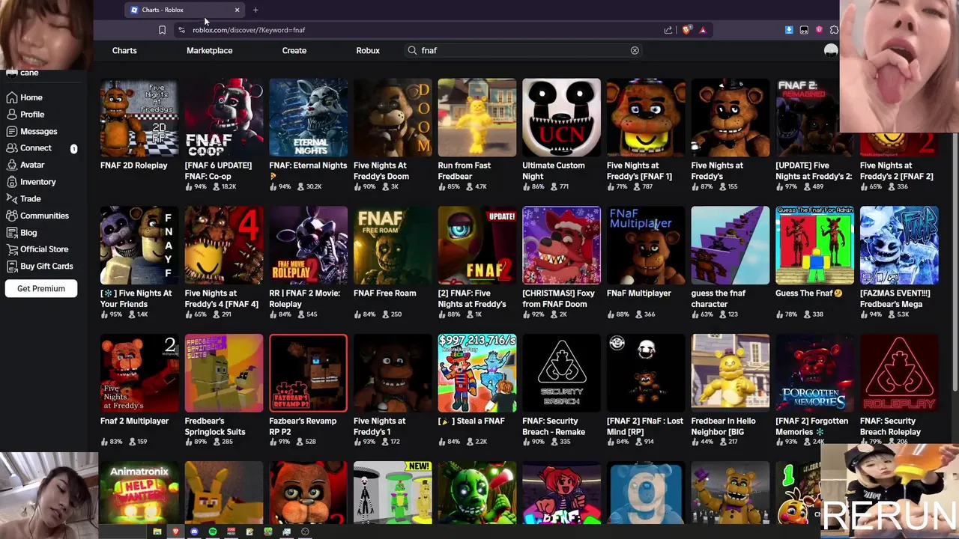This screenshot has height=539, width=959.
Task: Clear the fnaf search field
Action: 635,50
